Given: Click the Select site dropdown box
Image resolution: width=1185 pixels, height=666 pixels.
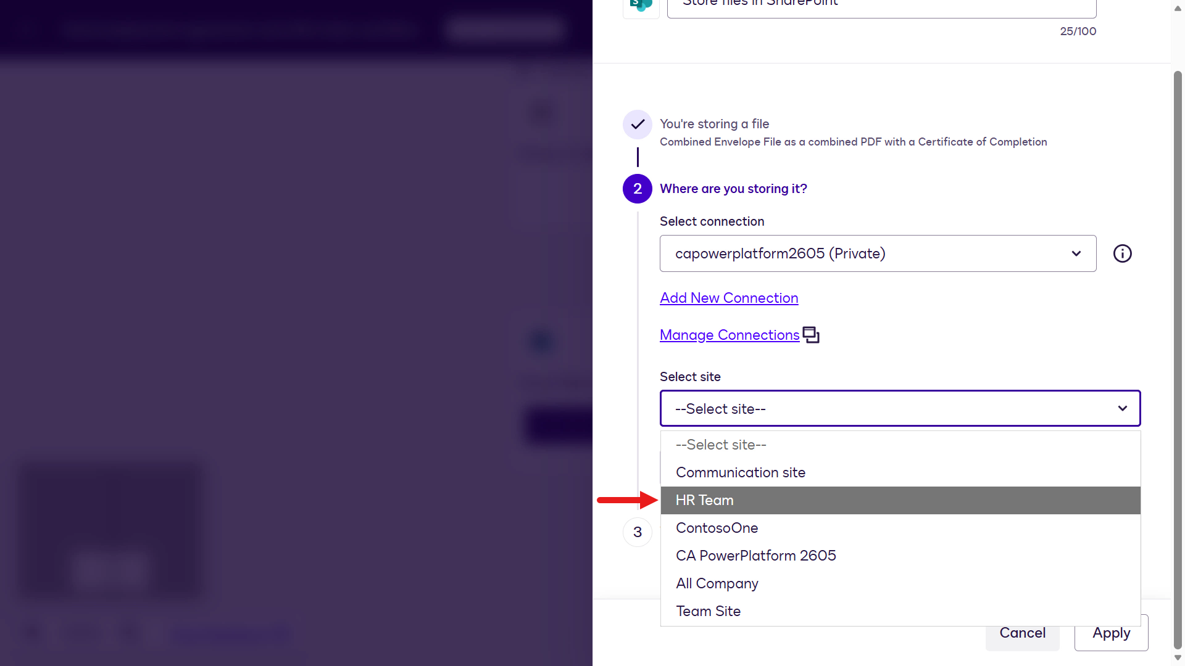Looking at the screenshot, I should click(900, 408).
